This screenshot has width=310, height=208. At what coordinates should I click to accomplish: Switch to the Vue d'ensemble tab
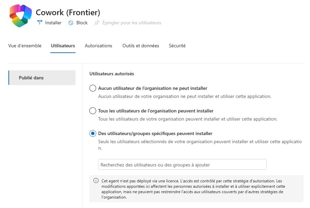[25, 46]
